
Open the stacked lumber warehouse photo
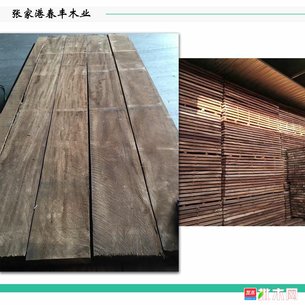click(242, 142)
